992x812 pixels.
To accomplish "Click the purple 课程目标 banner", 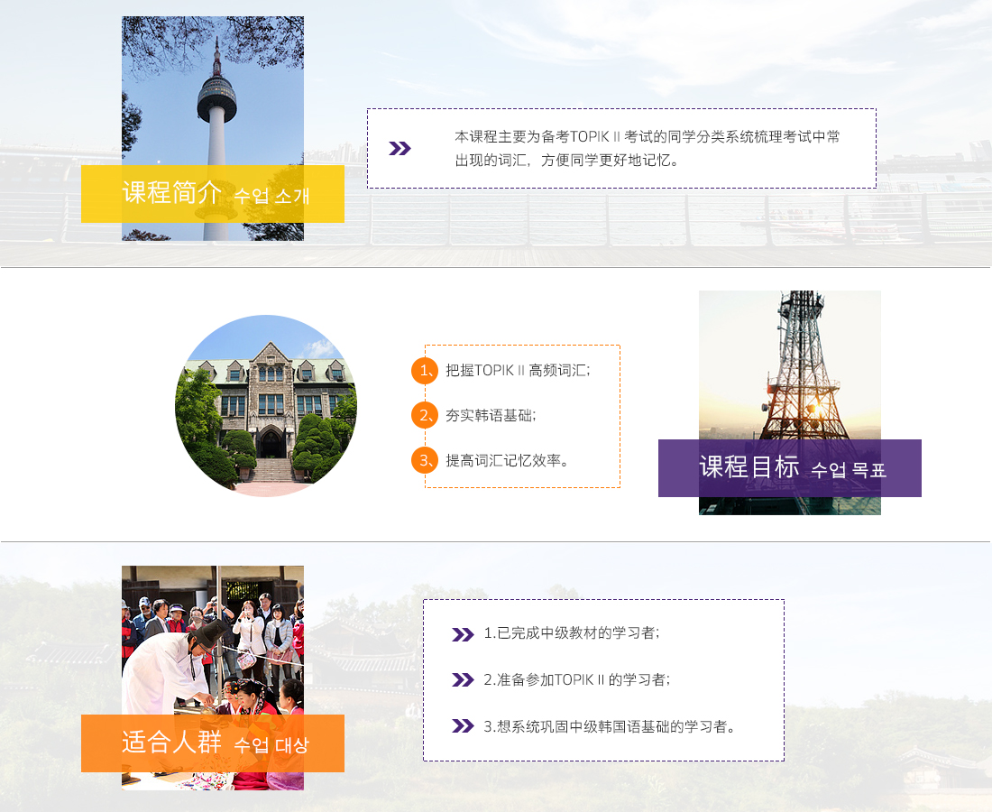I will (x=789, y=468).
